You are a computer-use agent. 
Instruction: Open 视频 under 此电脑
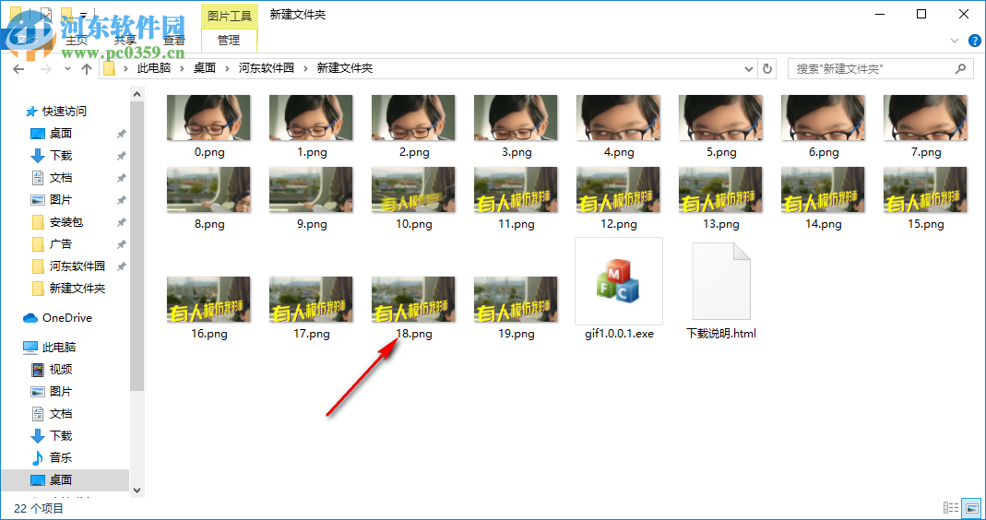60,369
